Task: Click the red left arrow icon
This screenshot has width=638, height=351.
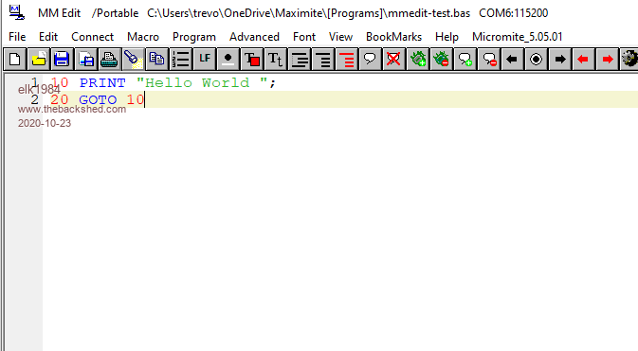Action: coord(583,60)
